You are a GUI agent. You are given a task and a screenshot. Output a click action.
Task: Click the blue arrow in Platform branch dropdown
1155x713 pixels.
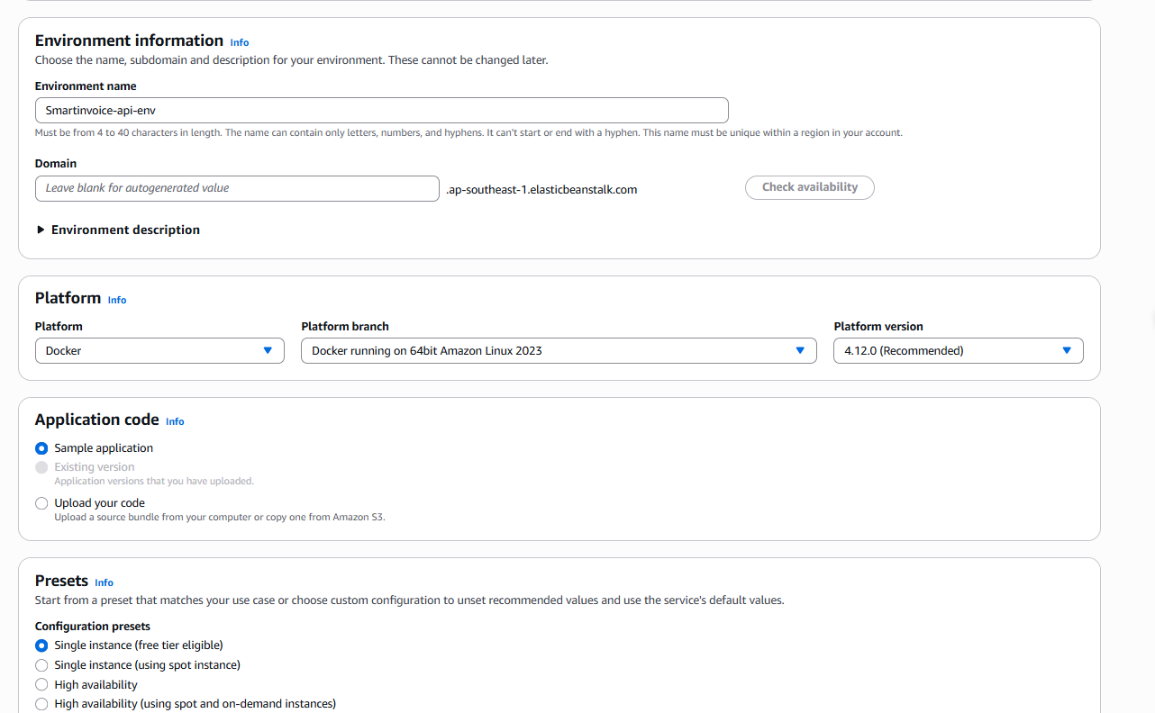coord(800,351)
